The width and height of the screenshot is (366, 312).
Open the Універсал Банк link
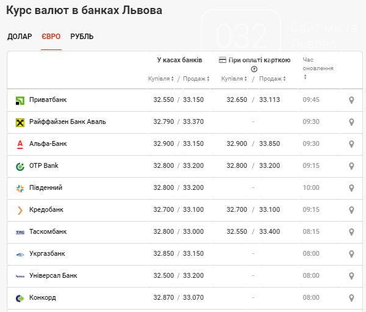click(x=53, y=276)
